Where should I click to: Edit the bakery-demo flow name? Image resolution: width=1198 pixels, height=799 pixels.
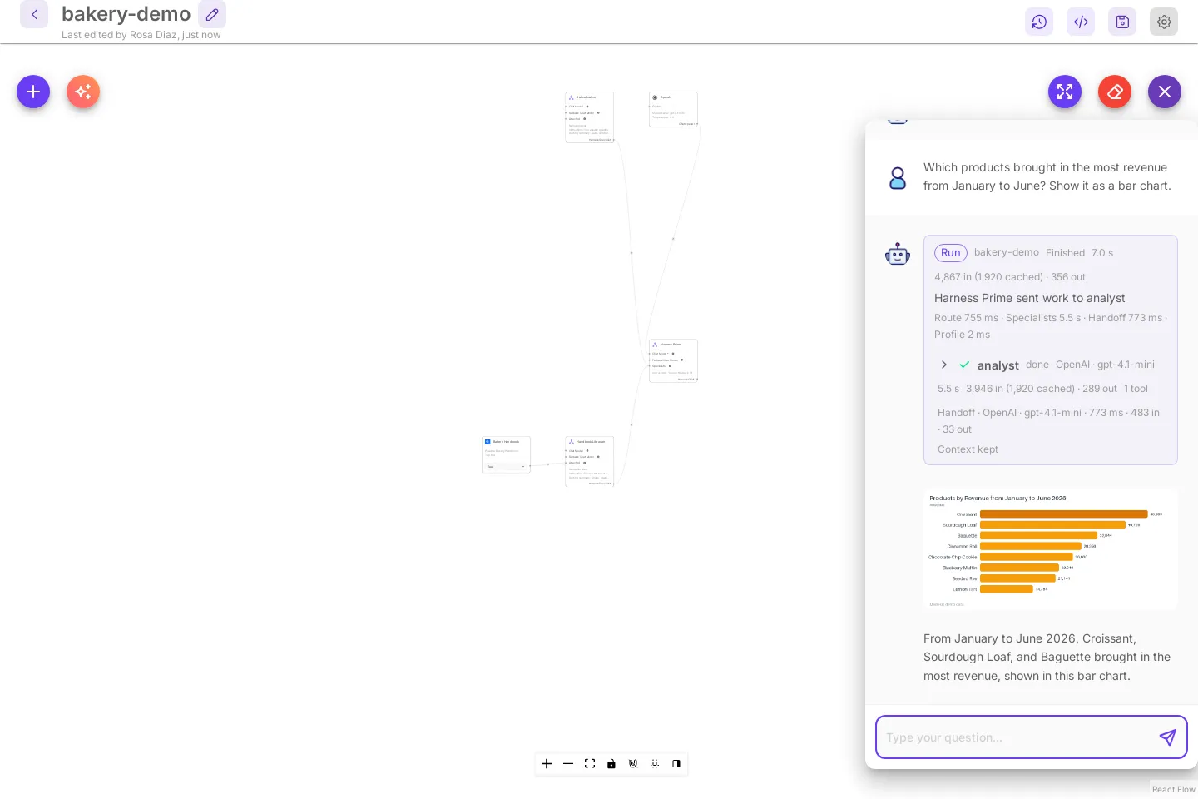[x=212, y=14]
